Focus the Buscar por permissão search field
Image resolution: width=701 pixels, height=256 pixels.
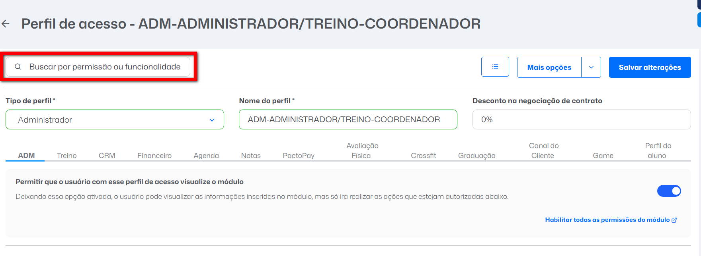pyautogui.click(x=98, y=67)
